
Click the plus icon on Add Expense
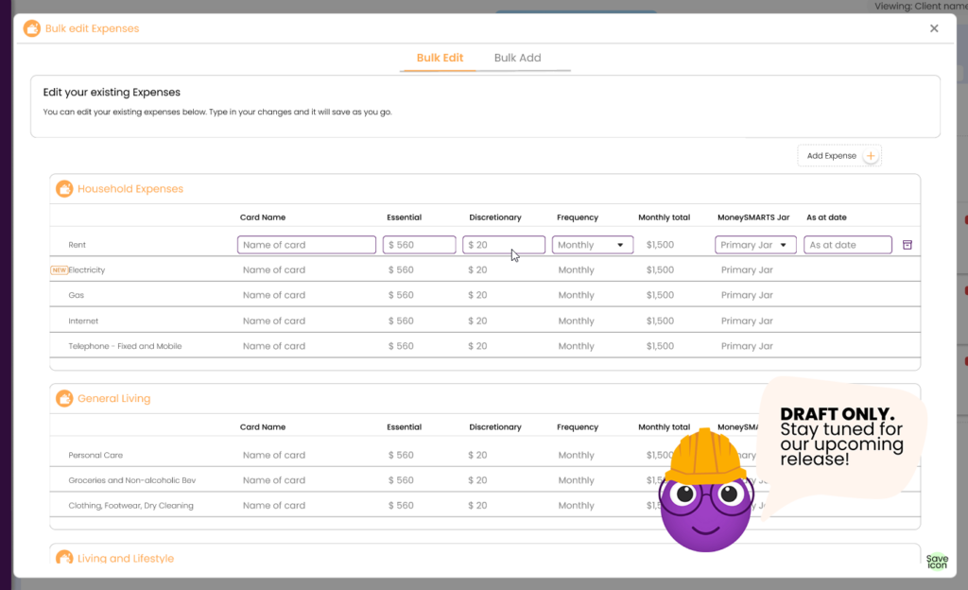point(869,155)
